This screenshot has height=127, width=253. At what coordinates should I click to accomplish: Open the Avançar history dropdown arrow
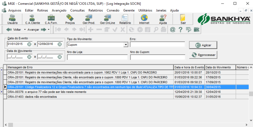[x=49, y=30]
